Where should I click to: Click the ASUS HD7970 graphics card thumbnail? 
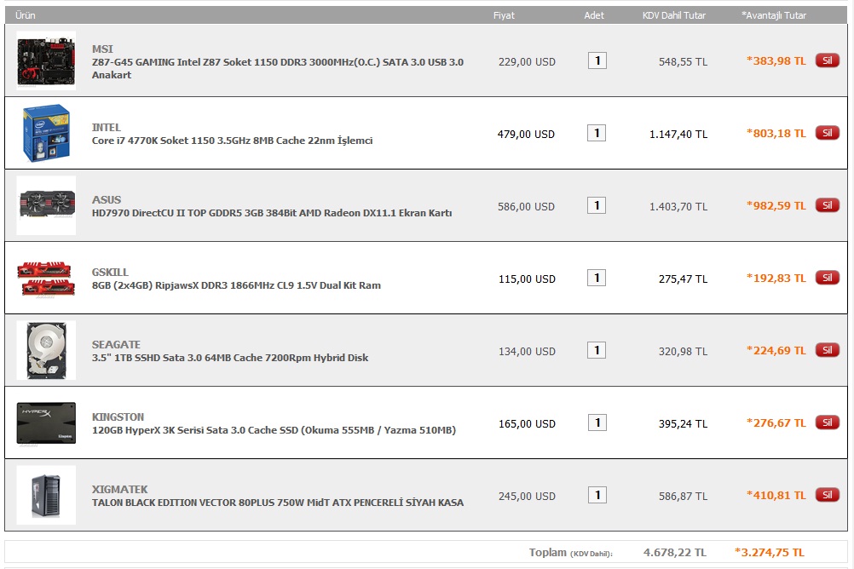click(x=46, y=205)
